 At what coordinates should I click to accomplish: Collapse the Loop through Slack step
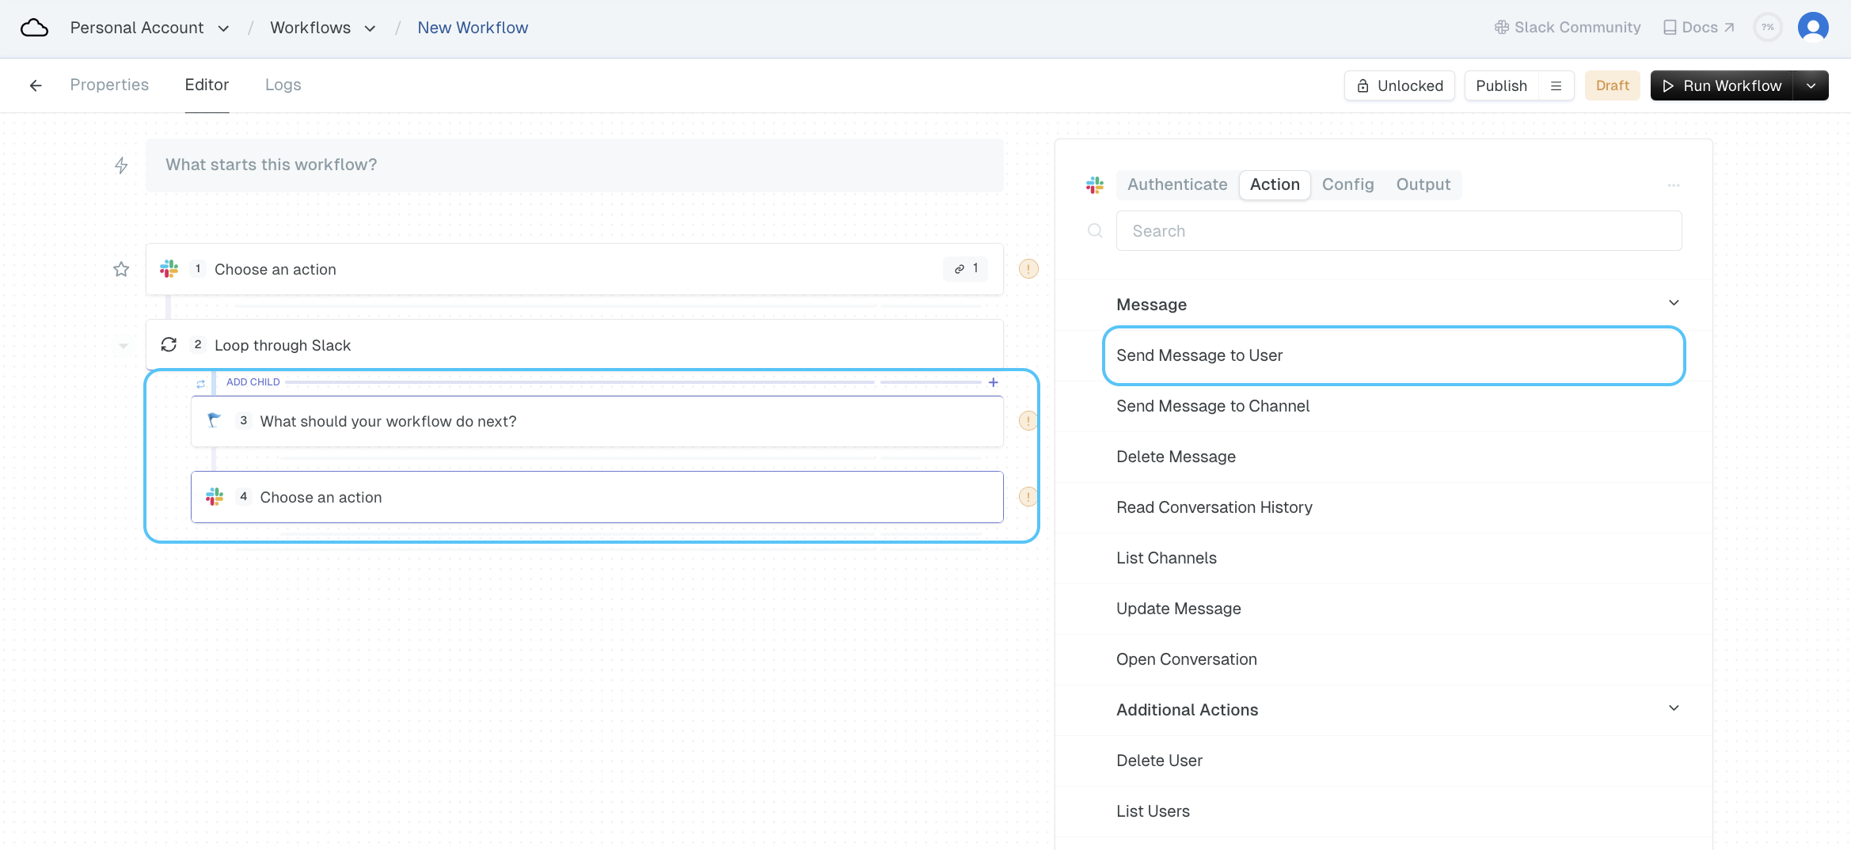point(123,346)
